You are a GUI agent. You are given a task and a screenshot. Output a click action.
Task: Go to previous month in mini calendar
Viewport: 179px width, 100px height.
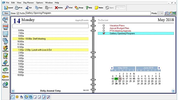click(112, 68)
